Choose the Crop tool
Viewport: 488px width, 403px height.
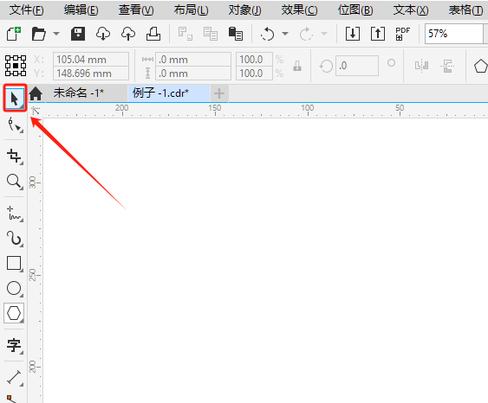point(15,157)
